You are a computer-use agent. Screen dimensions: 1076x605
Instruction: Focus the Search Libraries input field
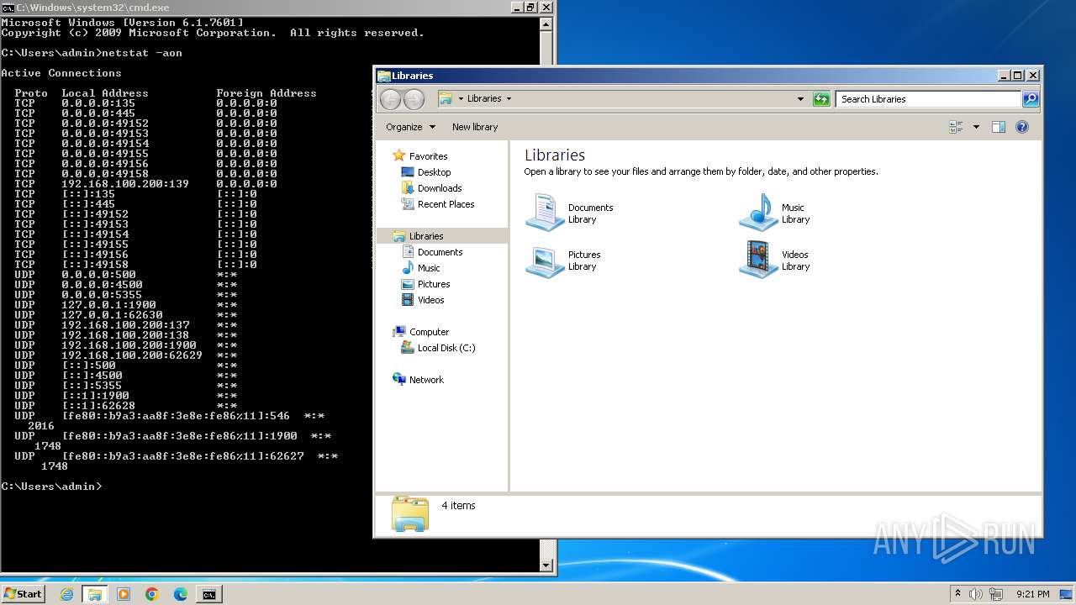coord(929,99)
